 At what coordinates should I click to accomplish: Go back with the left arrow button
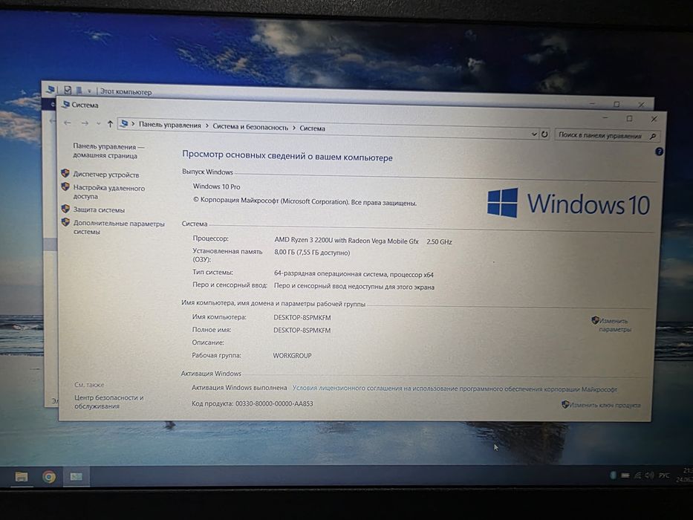pos(68,123)
